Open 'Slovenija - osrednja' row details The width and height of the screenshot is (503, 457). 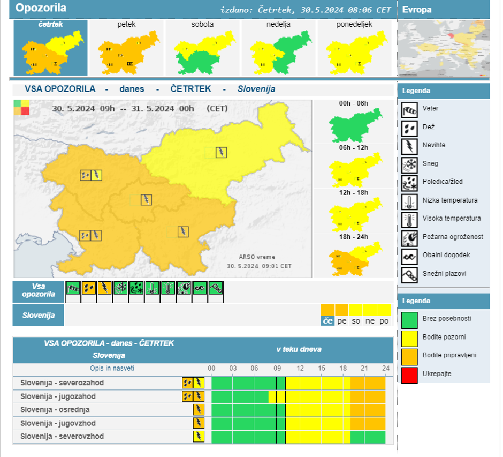point(55,409)
